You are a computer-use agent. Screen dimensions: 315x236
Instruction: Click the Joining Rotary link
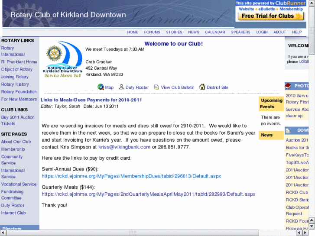15,77
